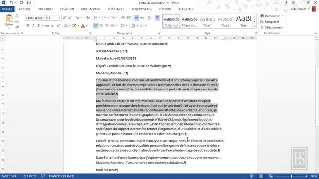Click the elite school account name
This screenshot has height=179, width=319.
point(299,9)
